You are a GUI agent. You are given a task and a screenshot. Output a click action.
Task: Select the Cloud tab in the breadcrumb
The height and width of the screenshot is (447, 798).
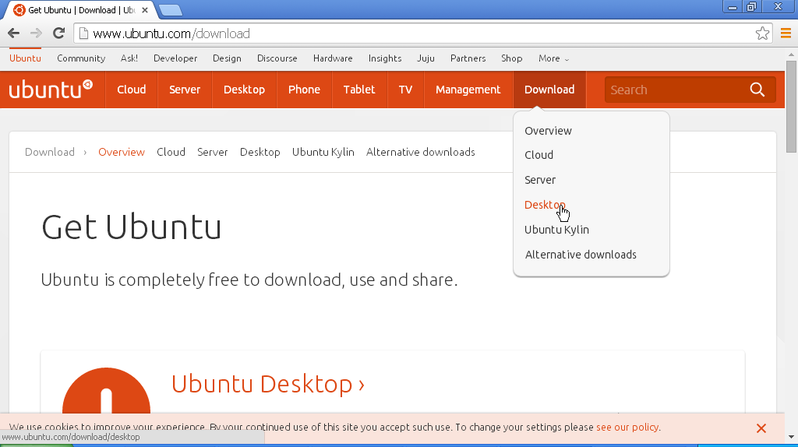coord(171,152)
